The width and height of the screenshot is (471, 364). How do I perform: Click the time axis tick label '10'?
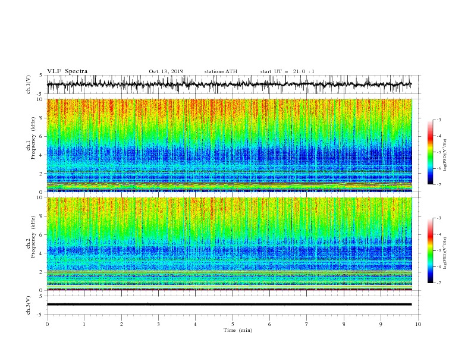[x=418, y=324]
